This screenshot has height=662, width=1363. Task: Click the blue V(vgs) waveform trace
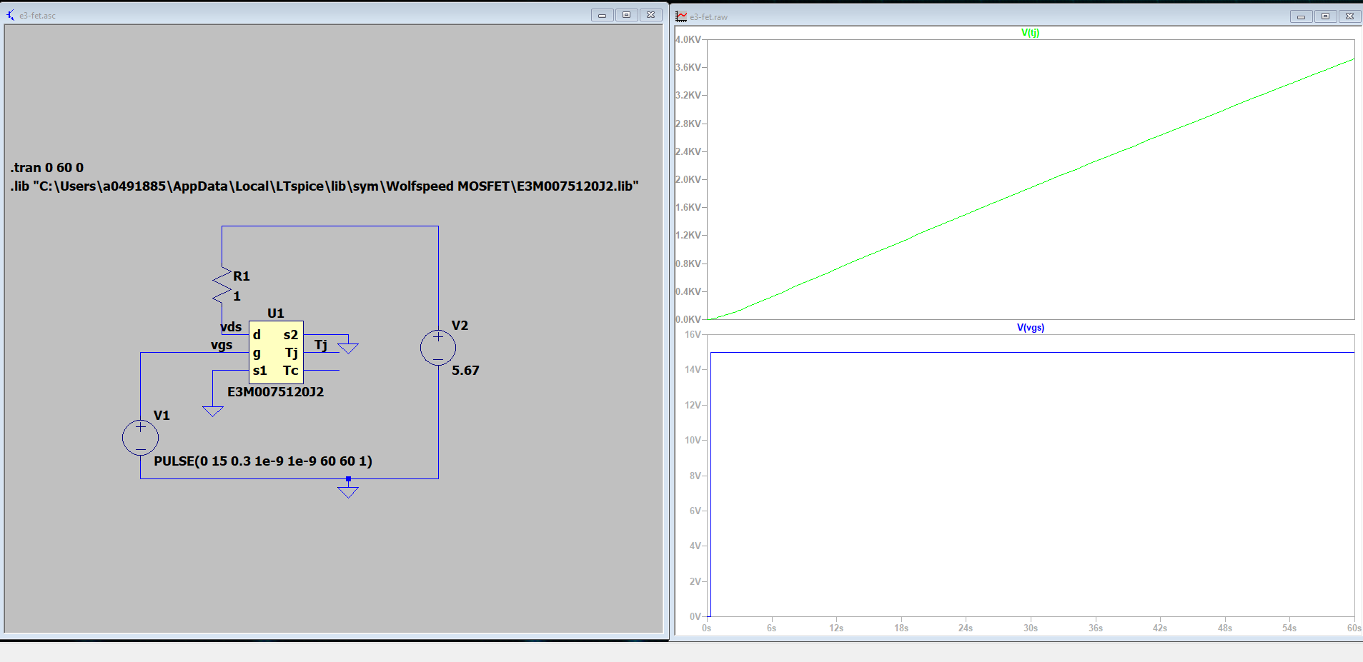click(1032, 352)
